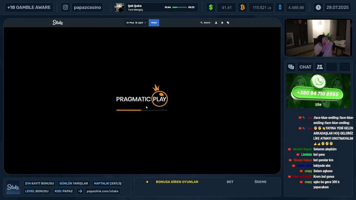Click the Instagram icon in the top bar
Screen dimensions: 356x200
pos(65,7)
